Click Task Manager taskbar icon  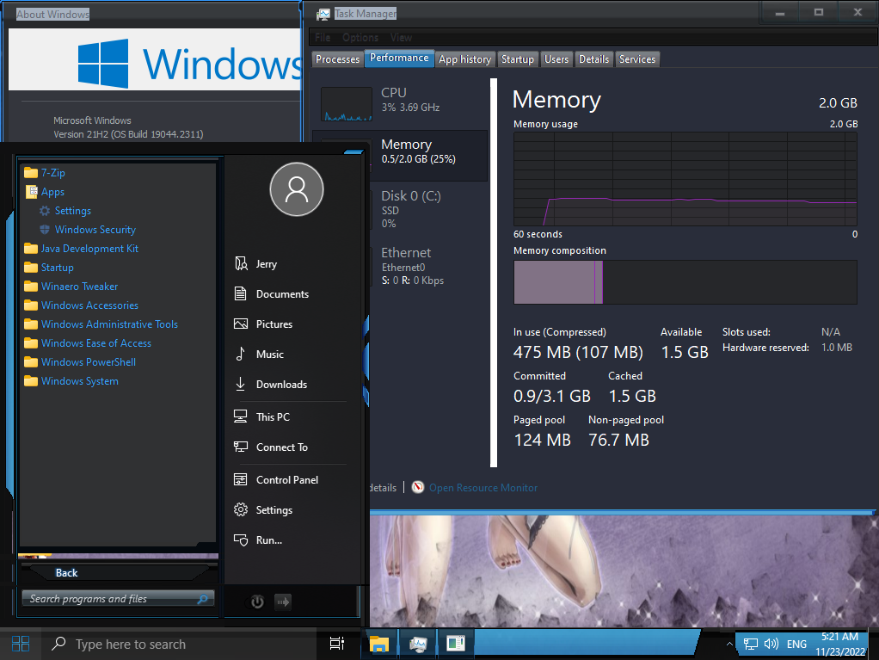point(418,644)
